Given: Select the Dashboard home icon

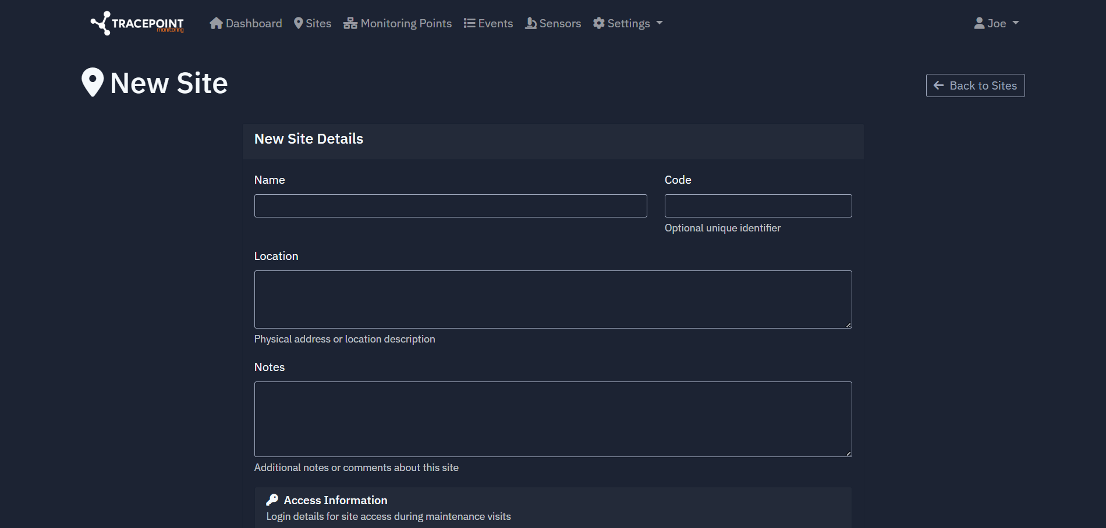Looking at the screenshot, I should tap(216, 23).
